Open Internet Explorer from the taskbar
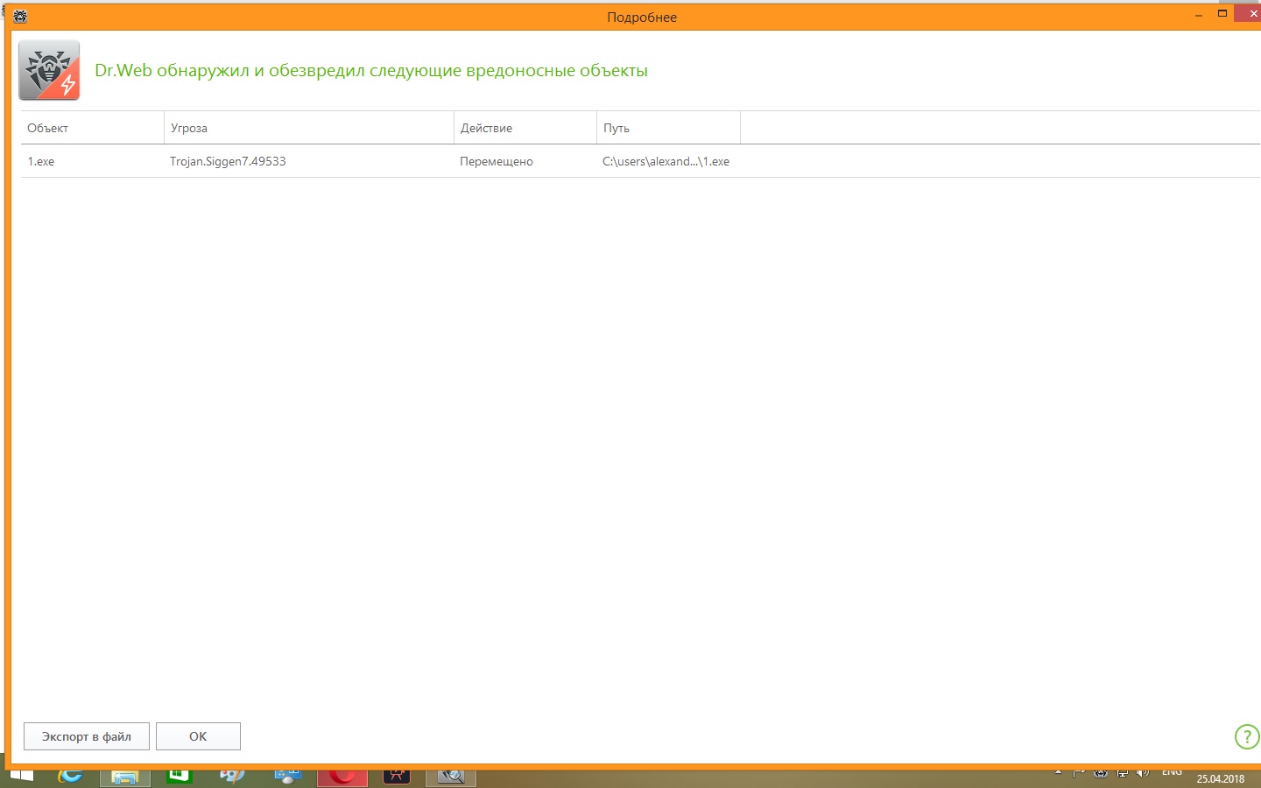1261x788 pixels. [70, 776]
